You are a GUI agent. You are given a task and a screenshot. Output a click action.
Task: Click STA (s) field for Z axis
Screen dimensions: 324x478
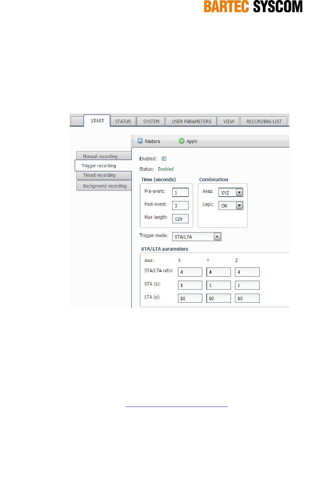pyautogui.click(x=247, y=285)
